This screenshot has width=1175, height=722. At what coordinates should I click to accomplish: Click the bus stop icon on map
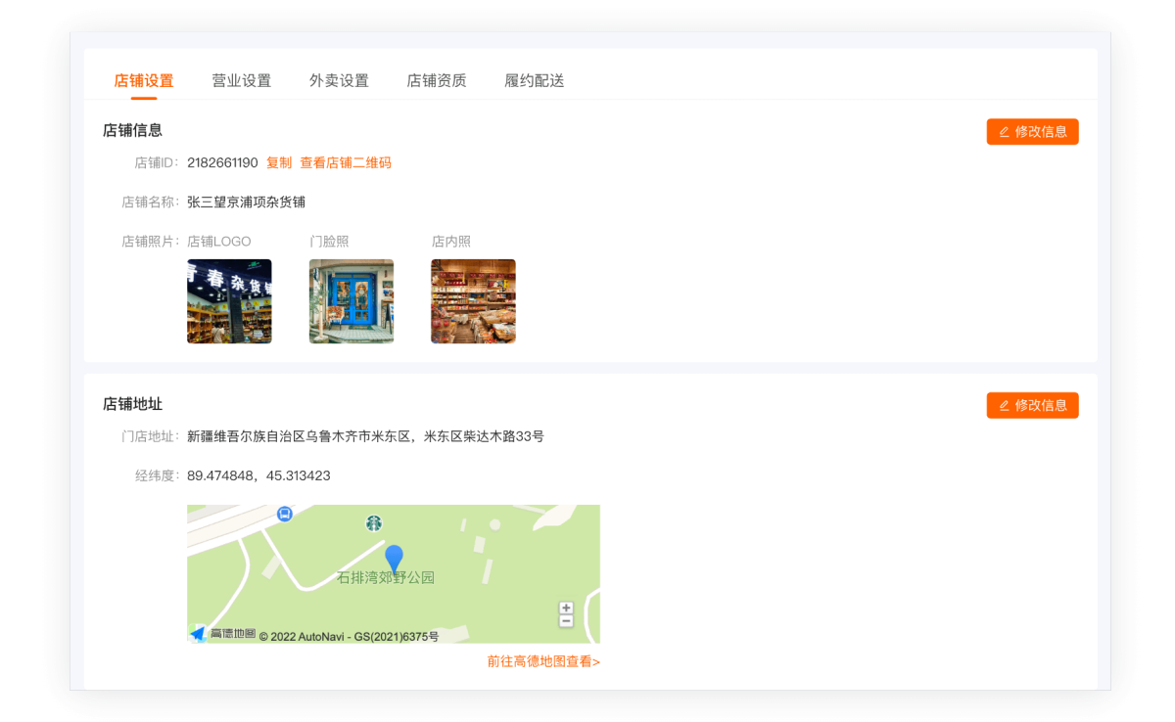[x=284, y=514]
